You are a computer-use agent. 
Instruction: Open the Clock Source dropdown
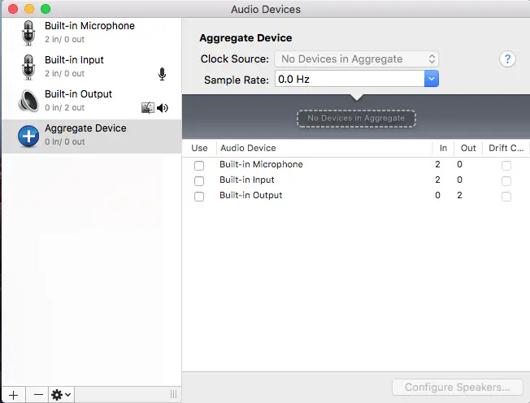point(356,59)
